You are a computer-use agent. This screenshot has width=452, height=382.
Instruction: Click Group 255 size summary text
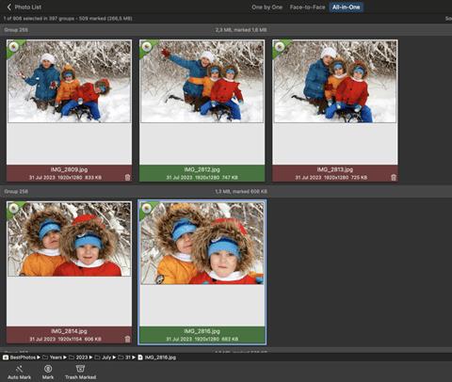point(241,30)
